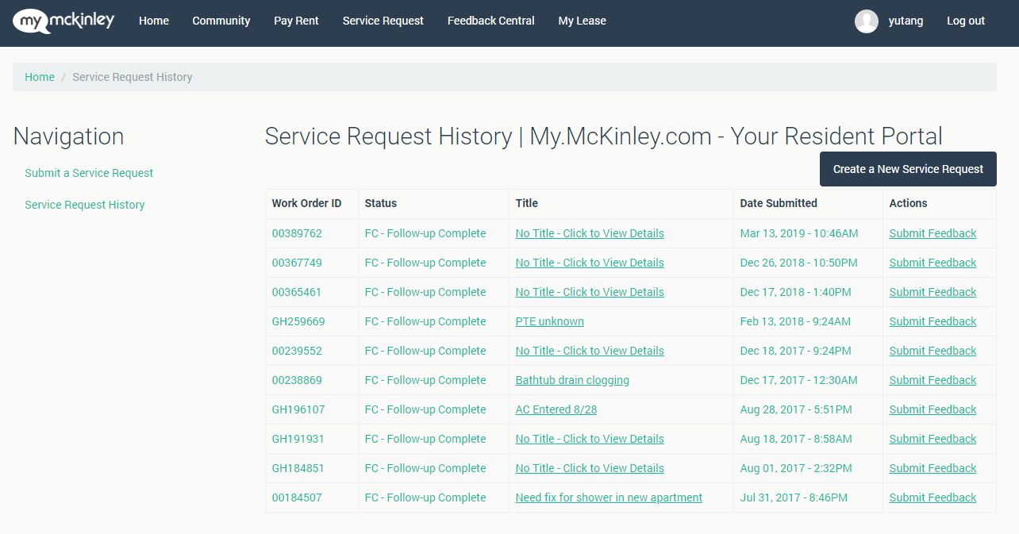Submit Feedback for AC Entered 8/28
The width and height of the screenshot is (1019, 534).
(932, 409)
